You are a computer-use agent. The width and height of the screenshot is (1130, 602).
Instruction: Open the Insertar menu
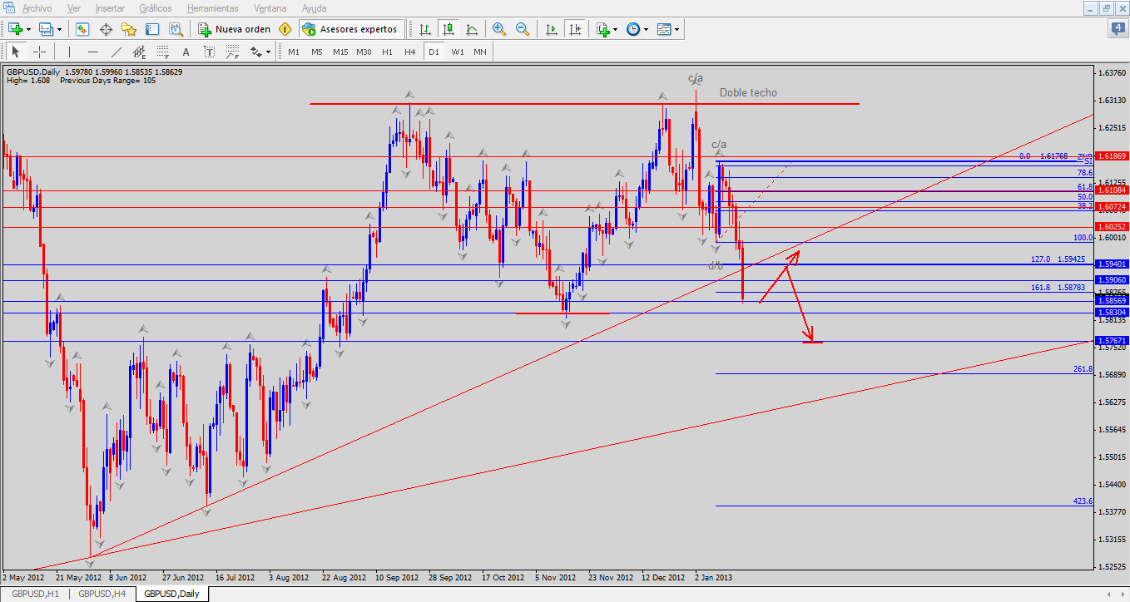pos(111,8)
